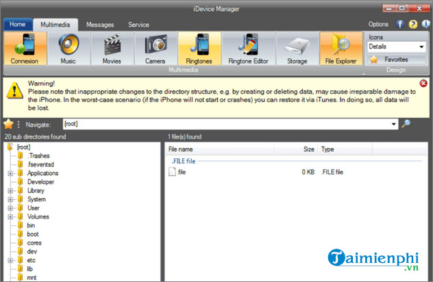Click the yellow help question icon
Viewport: 433px width, 282px height.
pyautogui.click(x=413, y=24)
